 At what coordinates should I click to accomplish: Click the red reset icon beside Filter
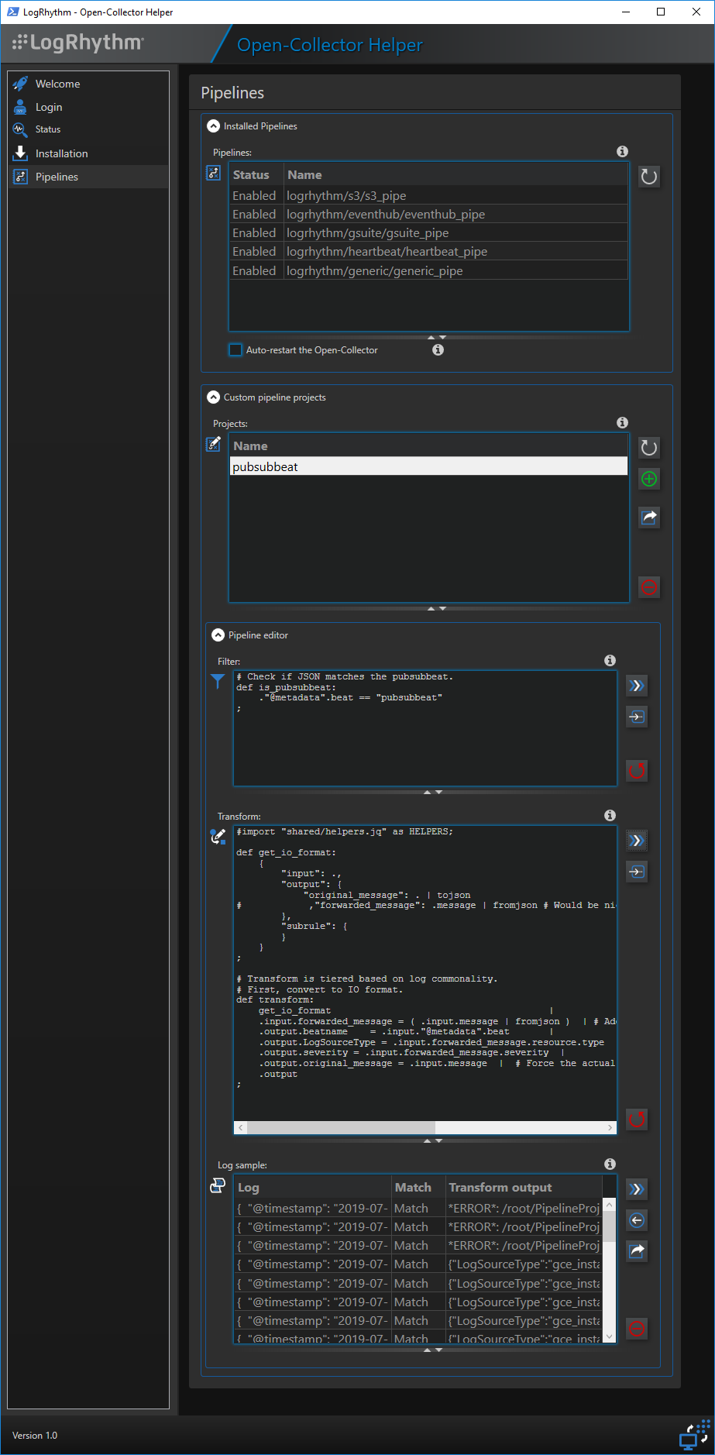[637, 771]
